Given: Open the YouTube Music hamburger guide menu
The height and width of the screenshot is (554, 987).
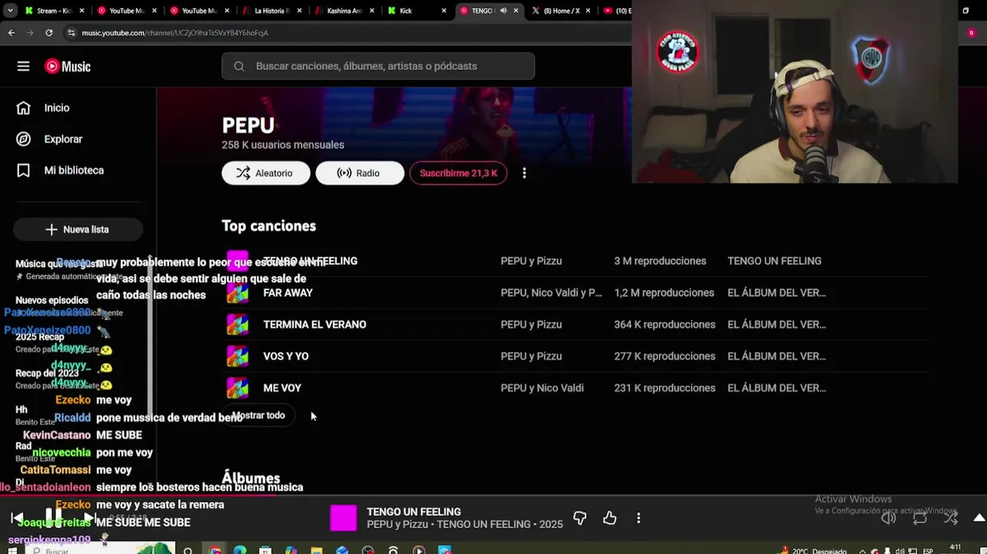Looking at the screenshot, I should (x=23, y=66).
